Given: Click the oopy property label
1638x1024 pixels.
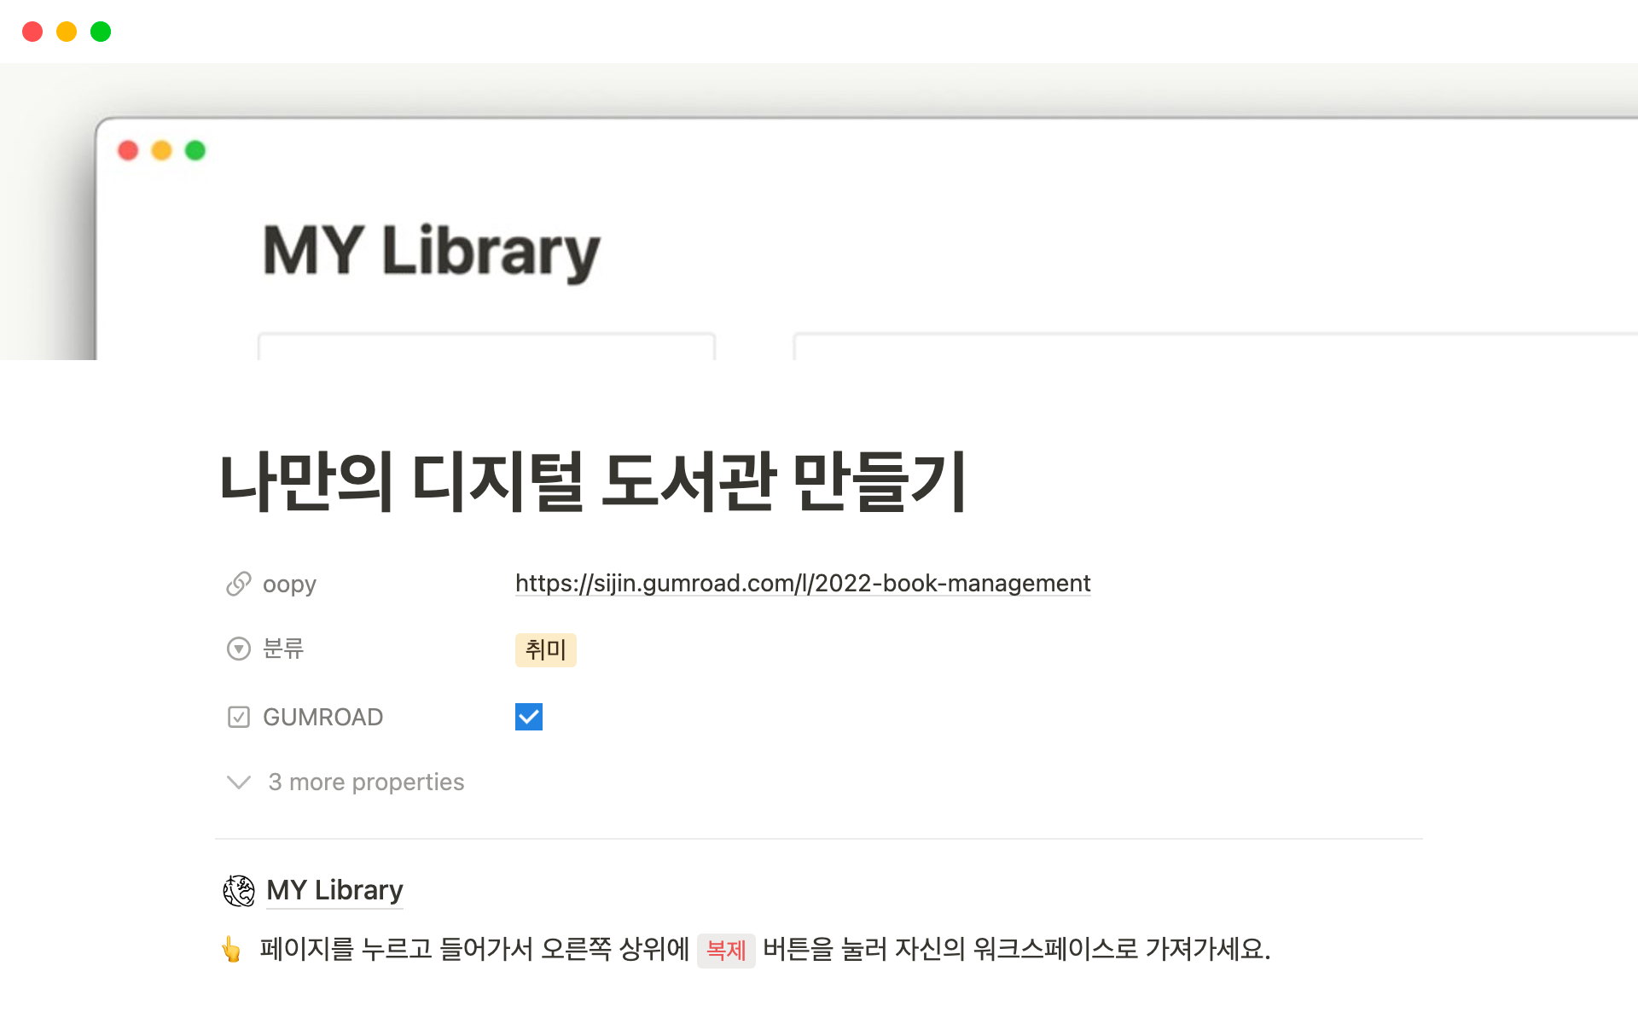Looking at the screenshot, I should point(289,585).
